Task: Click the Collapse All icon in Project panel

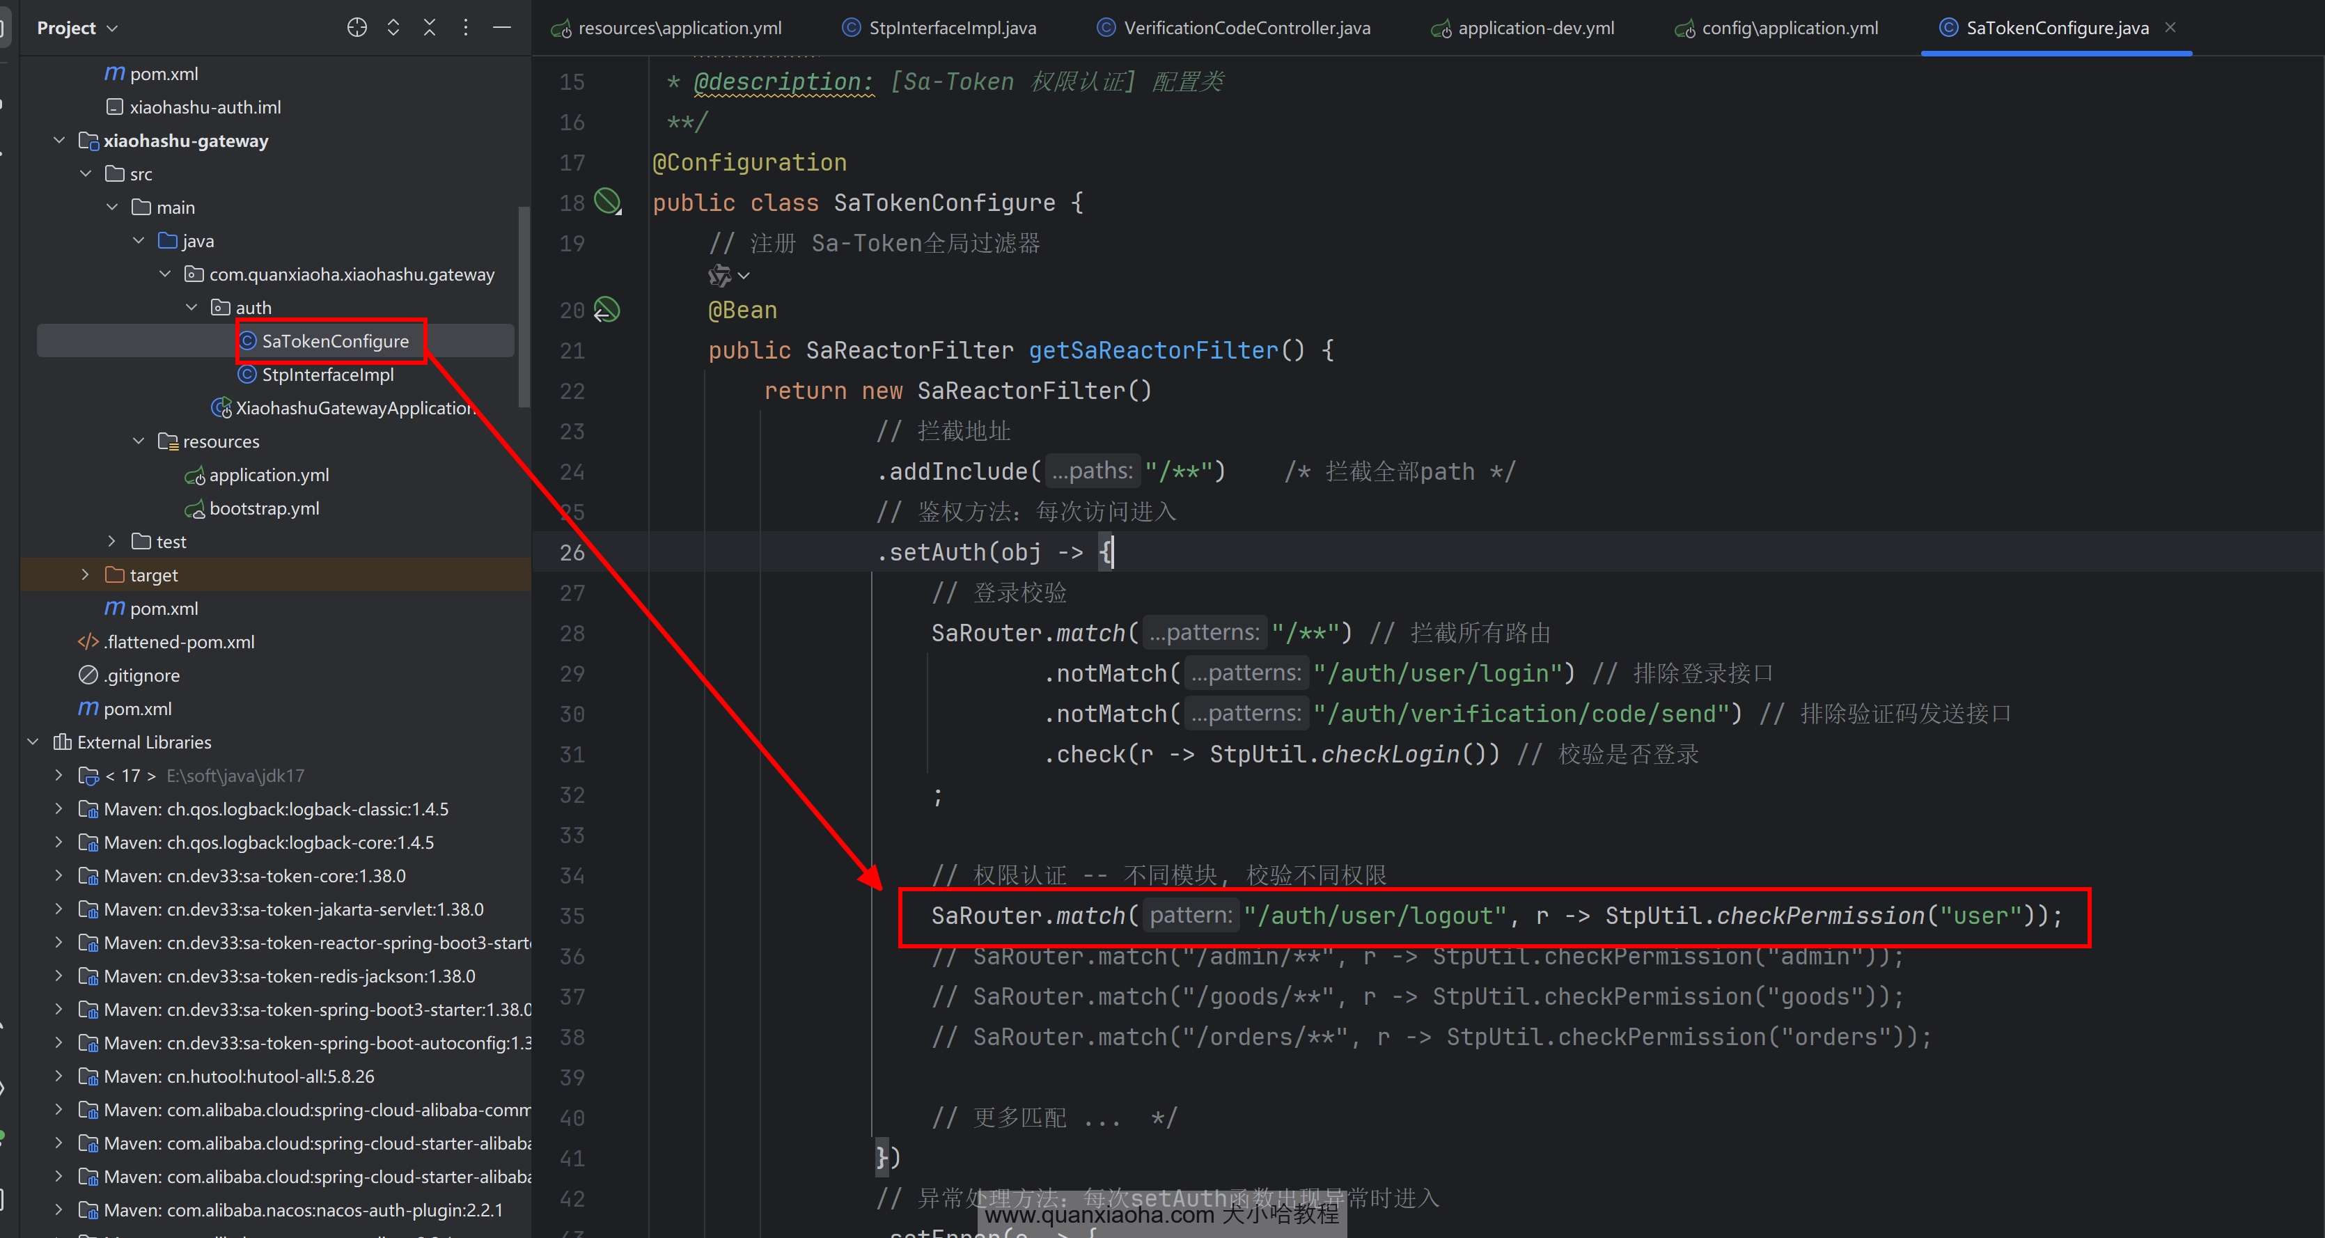Action: coord(430,28)
